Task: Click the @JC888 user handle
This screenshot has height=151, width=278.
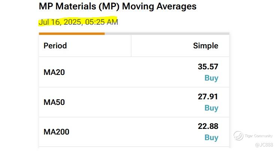Action: point(264,144)
